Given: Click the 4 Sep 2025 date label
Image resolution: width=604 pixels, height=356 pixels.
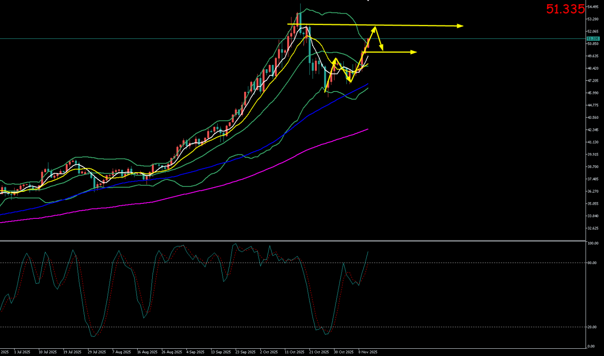Looking at the screenshot, I should (x=195, y=352).
